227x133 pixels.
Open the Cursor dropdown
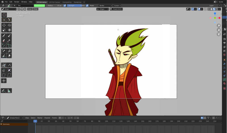click(x=117, y=5)
